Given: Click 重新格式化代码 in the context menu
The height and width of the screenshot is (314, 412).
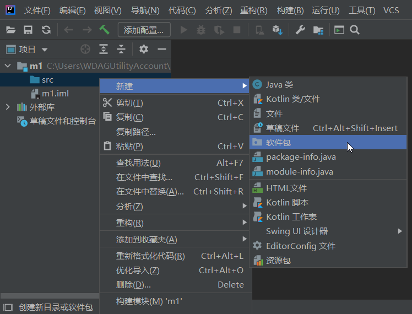Looking at the screenshot, I should coord(150,256).
